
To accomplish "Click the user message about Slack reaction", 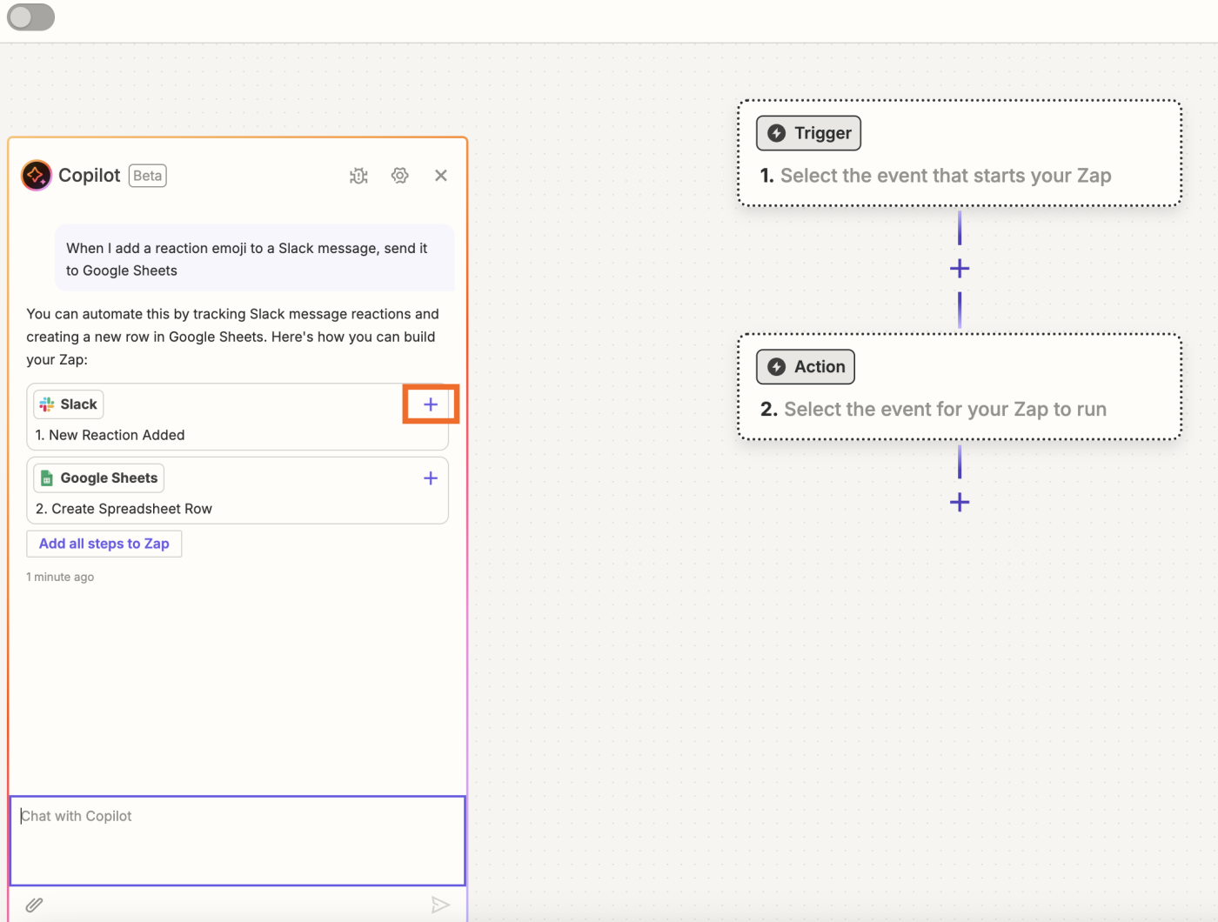I will pos(254,259).
